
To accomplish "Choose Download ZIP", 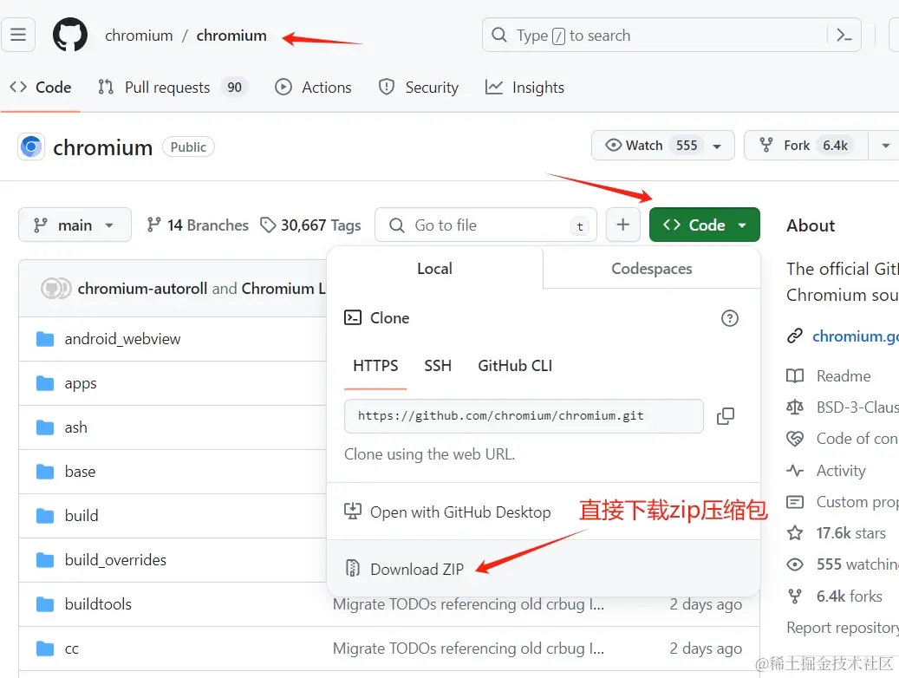I will [x=544, y=569].
